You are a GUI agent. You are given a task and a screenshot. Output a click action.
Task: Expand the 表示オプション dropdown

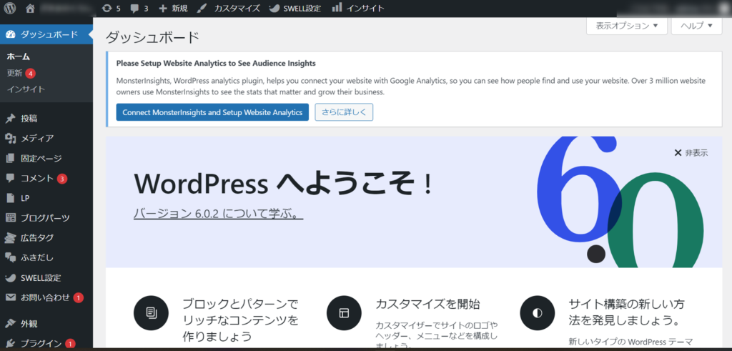(626, 26)
